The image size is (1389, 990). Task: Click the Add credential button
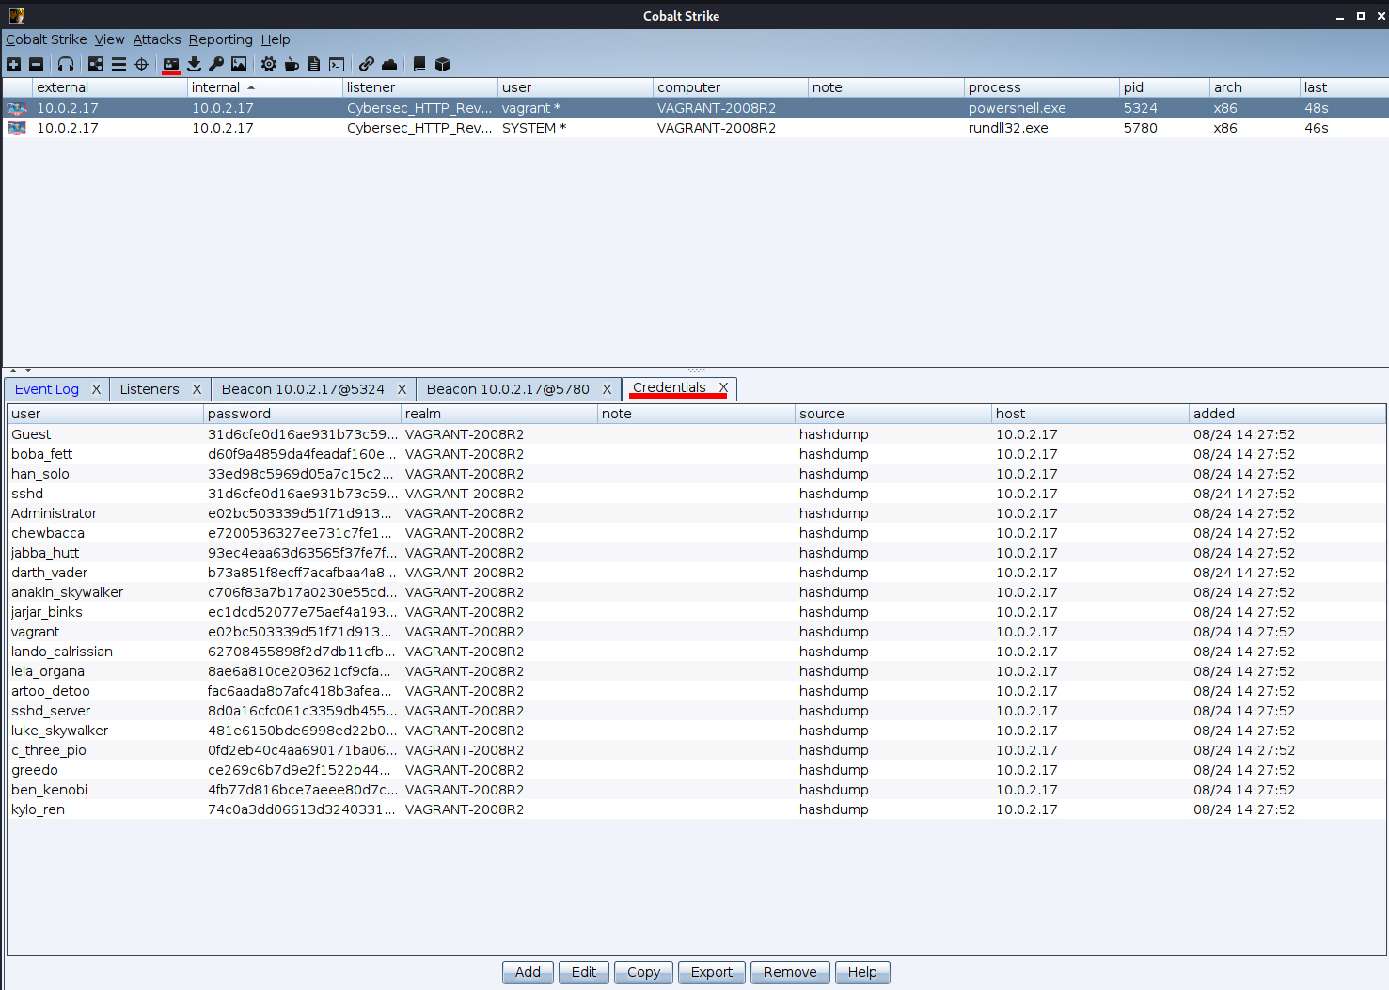click(528, 972)
